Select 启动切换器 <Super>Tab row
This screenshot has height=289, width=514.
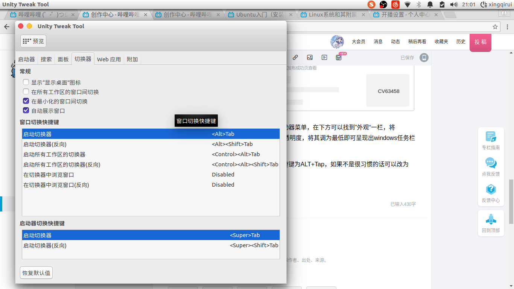pos(151,235)
